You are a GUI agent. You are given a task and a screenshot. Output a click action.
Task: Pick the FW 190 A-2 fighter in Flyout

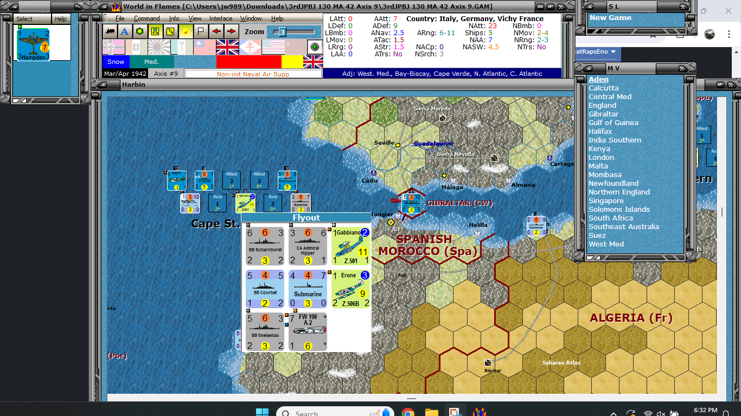(x=308, y=331)
